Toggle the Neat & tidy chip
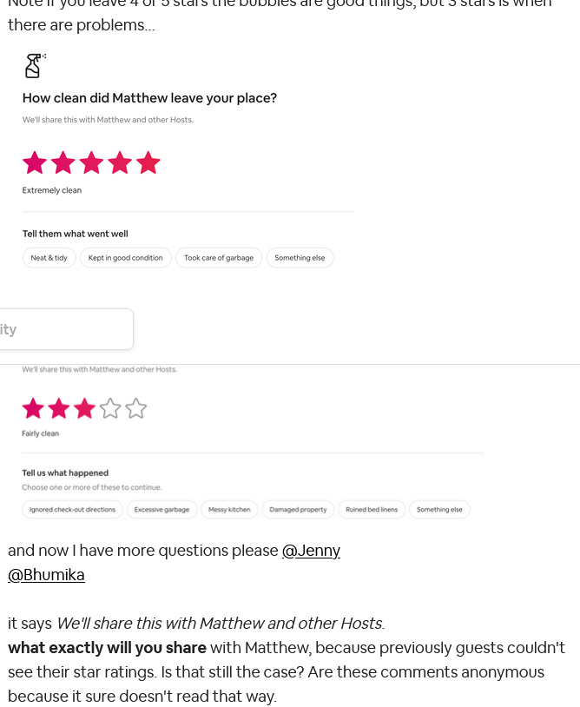The height and width of the screenshot is (707, 580). tap(49, 258)
